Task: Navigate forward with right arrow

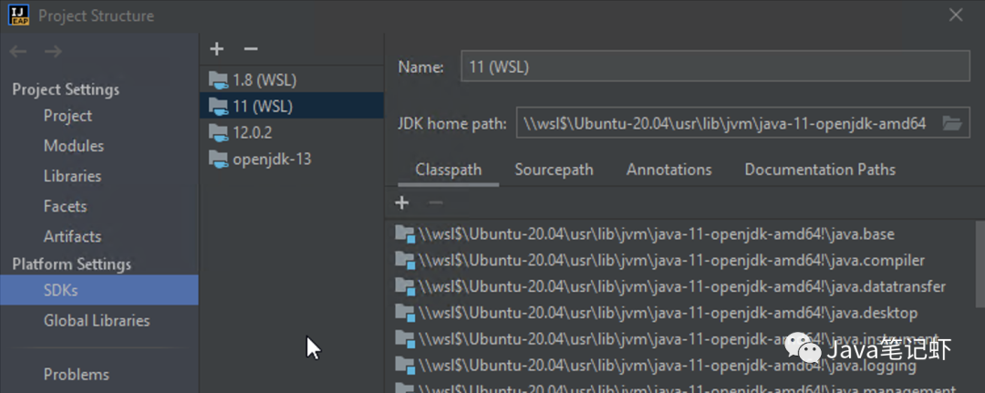Action: (53, 51)
